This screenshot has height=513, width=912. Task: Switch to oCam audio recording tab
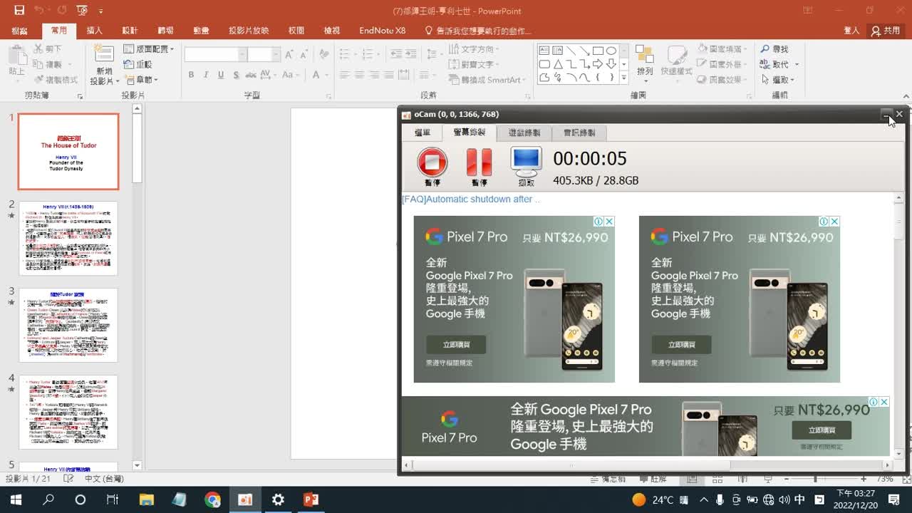pyautogui.click(x=579, y=133)
